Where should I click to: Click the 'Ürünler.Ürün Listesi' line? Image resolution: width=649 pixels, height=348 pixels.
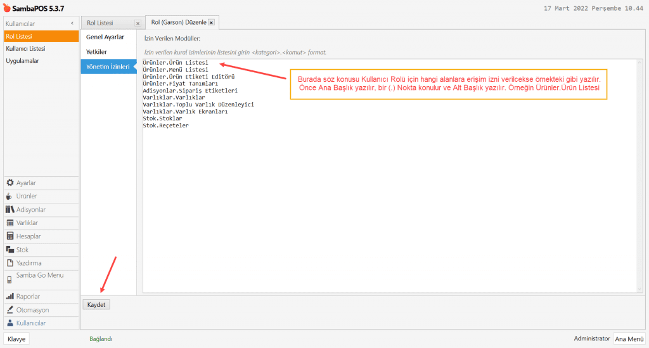coord(176,63)
